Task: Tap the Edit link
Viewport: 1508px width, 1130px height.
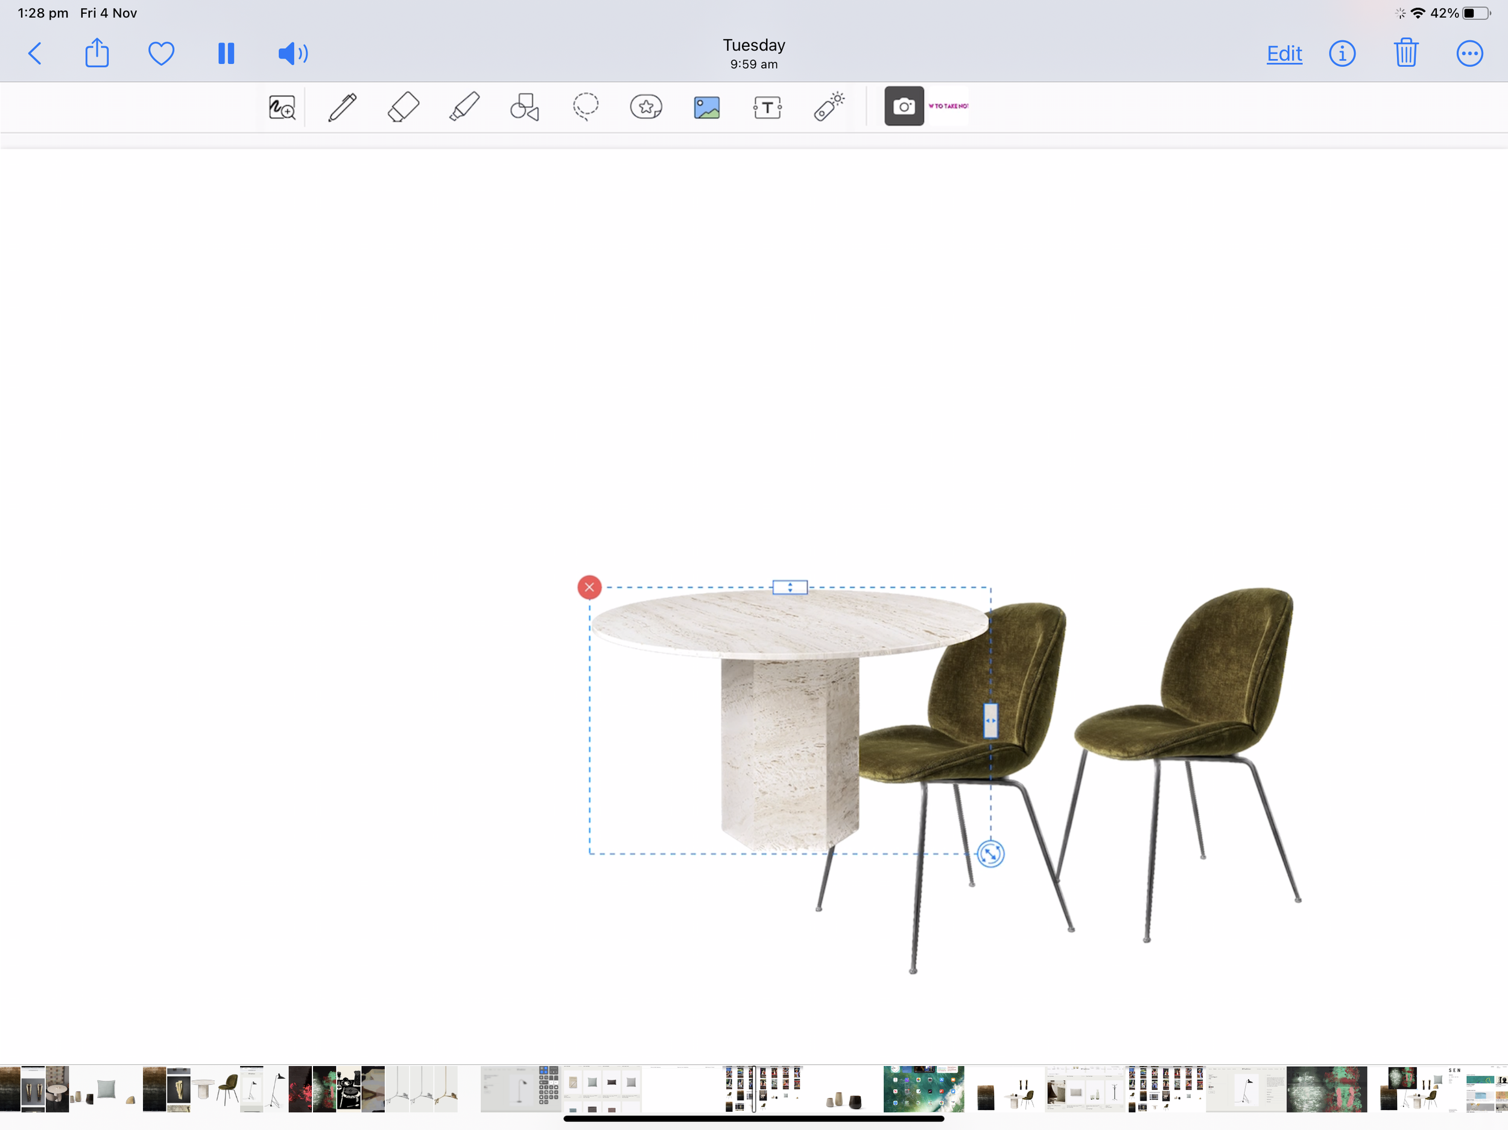Action: coord(1284,54)
